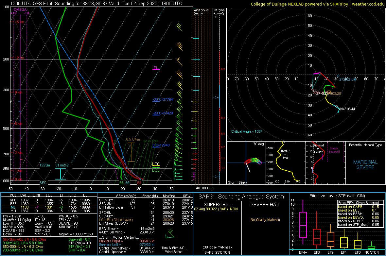Screen dimensions: 386x256
Task: Click the Storm Slinky label
Action: coord(237,182)
